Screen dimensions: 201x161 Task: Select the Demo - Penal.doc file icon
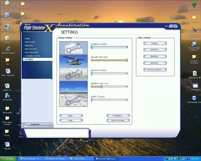coord(8,71)
